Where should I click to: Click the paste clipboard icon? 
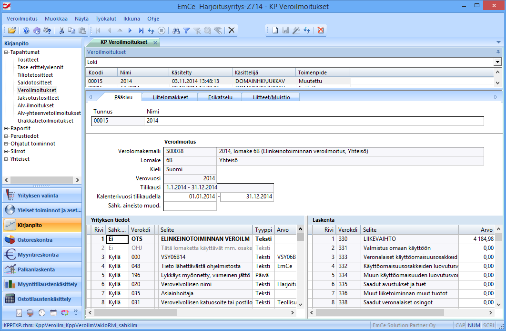(x=82, y=31)
